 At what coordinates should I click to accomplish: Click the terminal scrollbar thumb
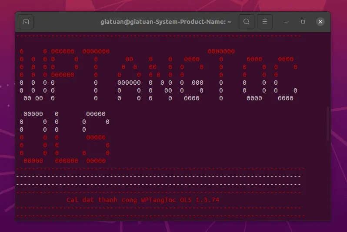[x=328, y=123]
